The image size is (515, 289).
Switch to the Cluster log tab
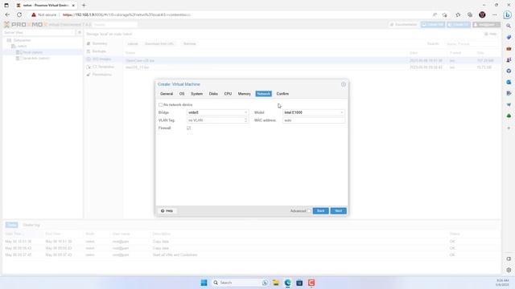31,225
